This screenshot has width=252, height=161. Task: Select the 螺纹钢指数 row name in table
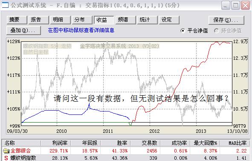(23, 158)
